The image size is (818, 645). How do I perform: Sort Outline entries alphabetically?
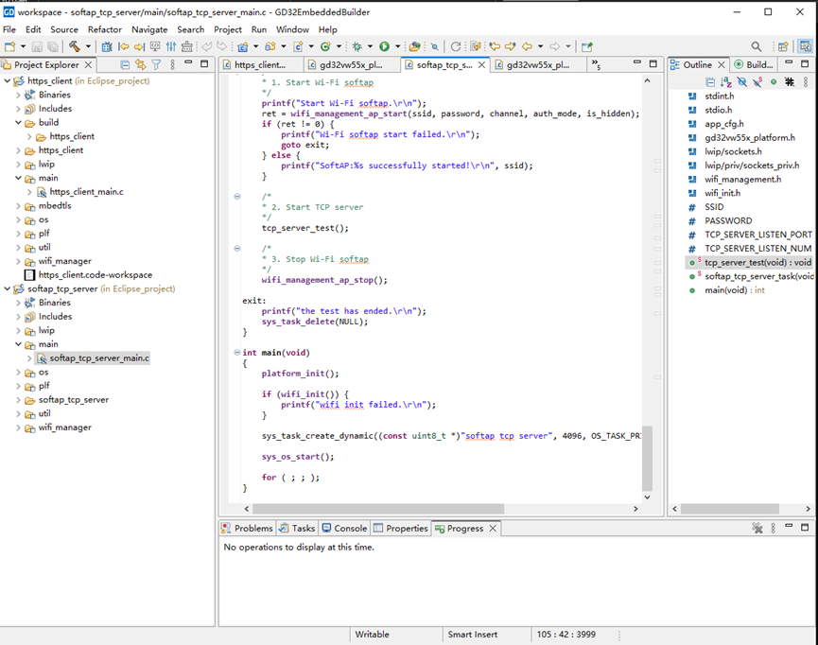[x=726, y=82]
